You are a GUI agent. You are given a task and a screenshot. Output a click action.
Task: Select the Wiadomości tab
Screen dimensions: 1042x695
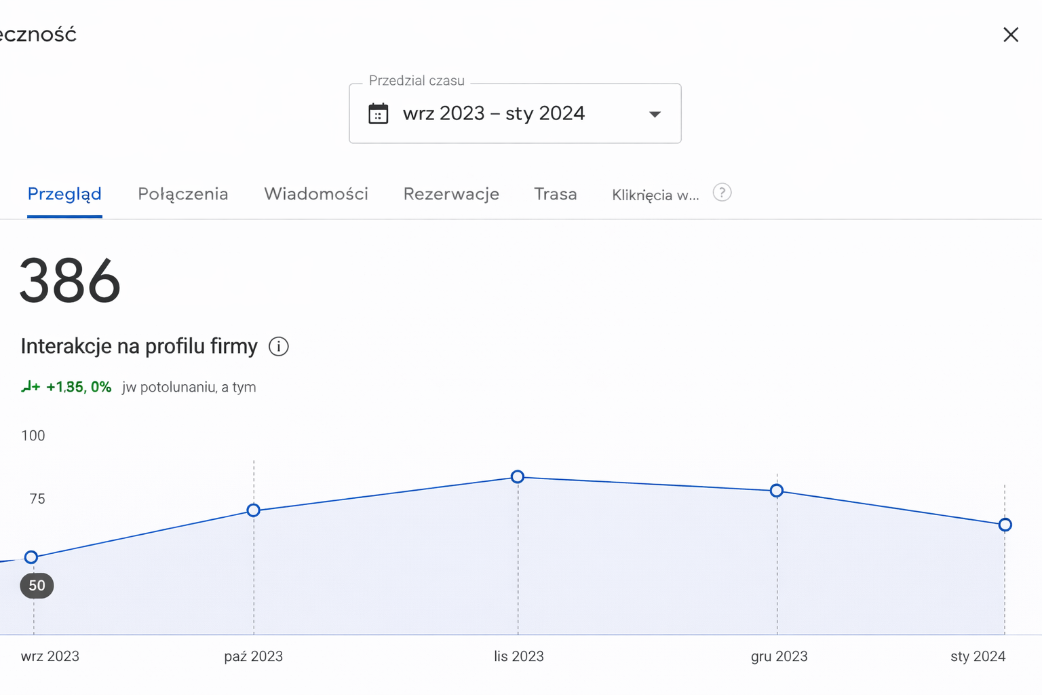[x=316, y=194]
